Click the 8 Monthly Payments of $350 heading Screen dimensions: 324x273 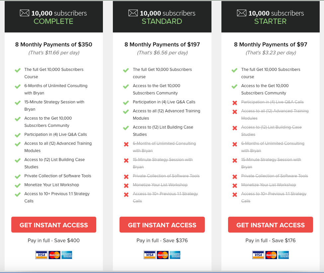pos(54,44)
